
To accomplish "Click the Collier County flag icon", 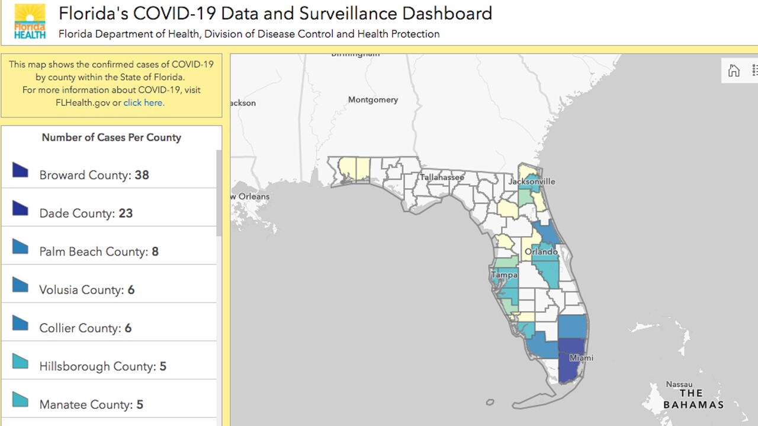I will (19, 324).
